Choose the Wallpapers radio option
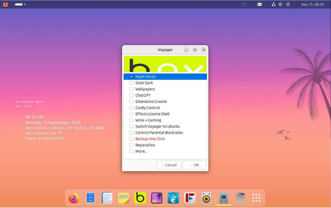 [131, 89]
